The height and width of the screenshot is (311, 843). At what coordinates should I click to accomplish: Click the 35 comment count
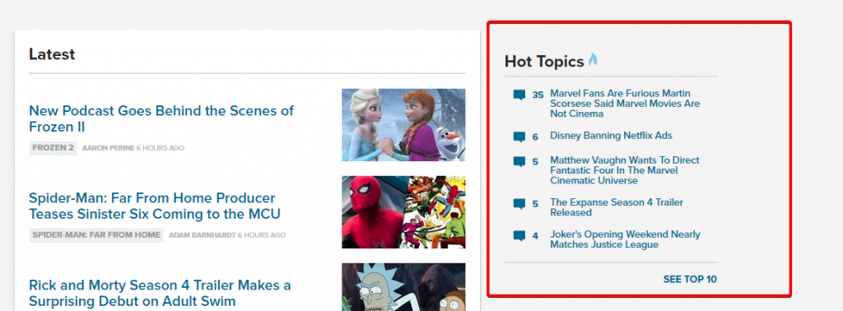click(538, 95)
